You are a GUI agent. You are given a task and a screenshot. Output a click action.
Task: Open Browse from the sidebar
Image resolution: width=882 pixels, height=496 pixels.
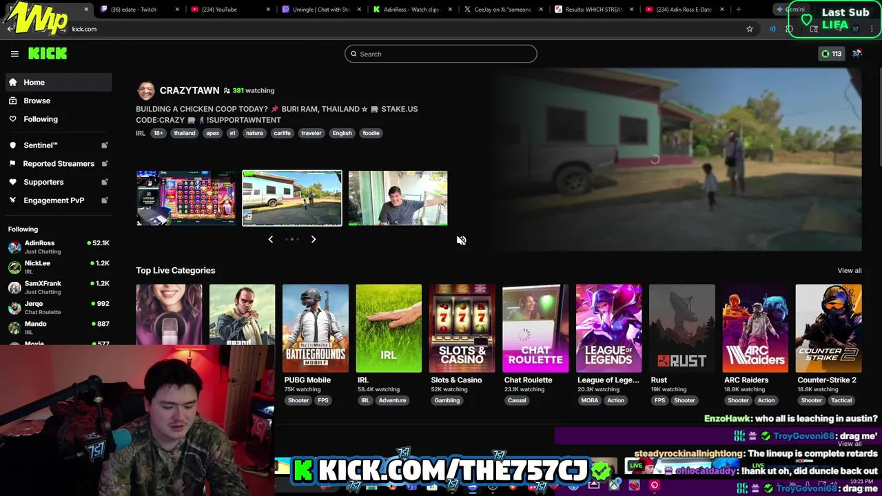pyautogui.click(x=37, y=101)
